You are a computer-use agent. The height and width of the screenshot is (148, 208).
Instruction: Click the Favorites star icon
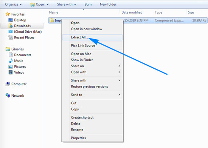(x=8, y=14)
